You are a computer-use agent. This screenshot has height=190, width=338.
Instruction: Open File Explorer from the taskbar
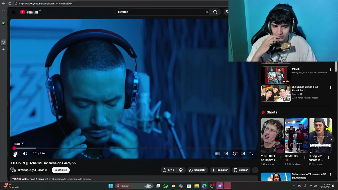(x=196, y=186)
